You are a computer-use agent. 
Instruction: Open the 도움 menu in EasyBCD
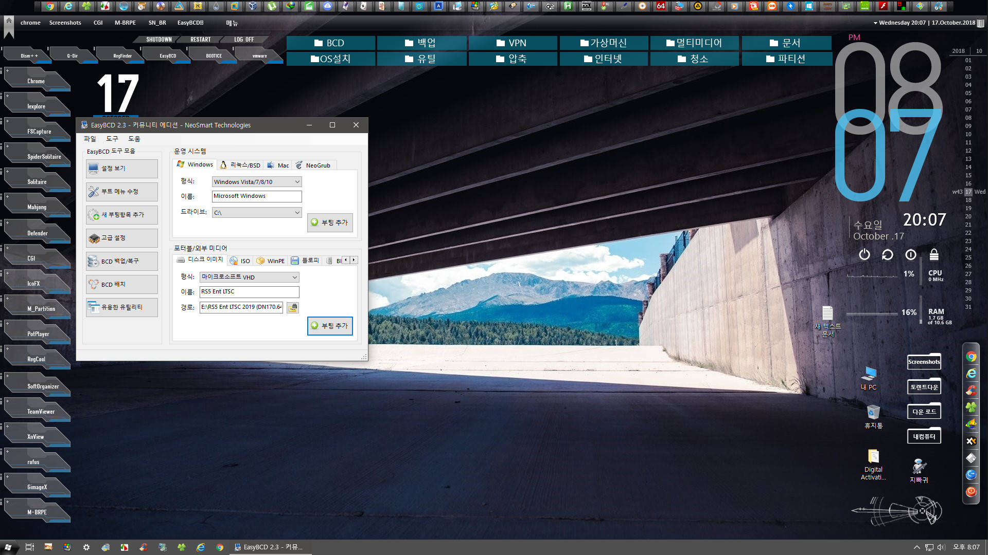pos(134,139)
